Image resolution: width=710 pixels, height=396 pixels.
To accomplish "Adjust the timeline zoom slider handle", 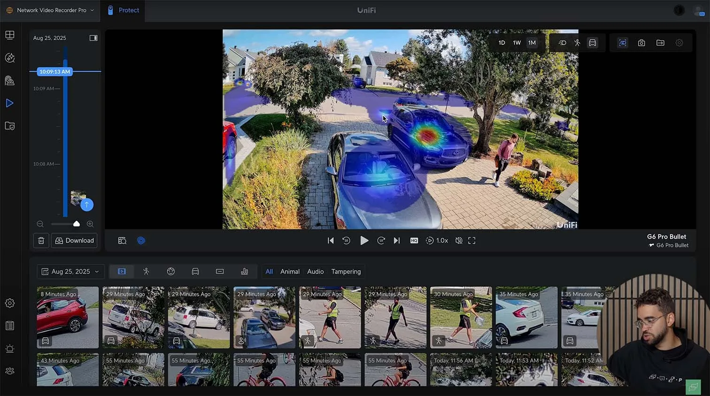I will [x=77, y=224].
